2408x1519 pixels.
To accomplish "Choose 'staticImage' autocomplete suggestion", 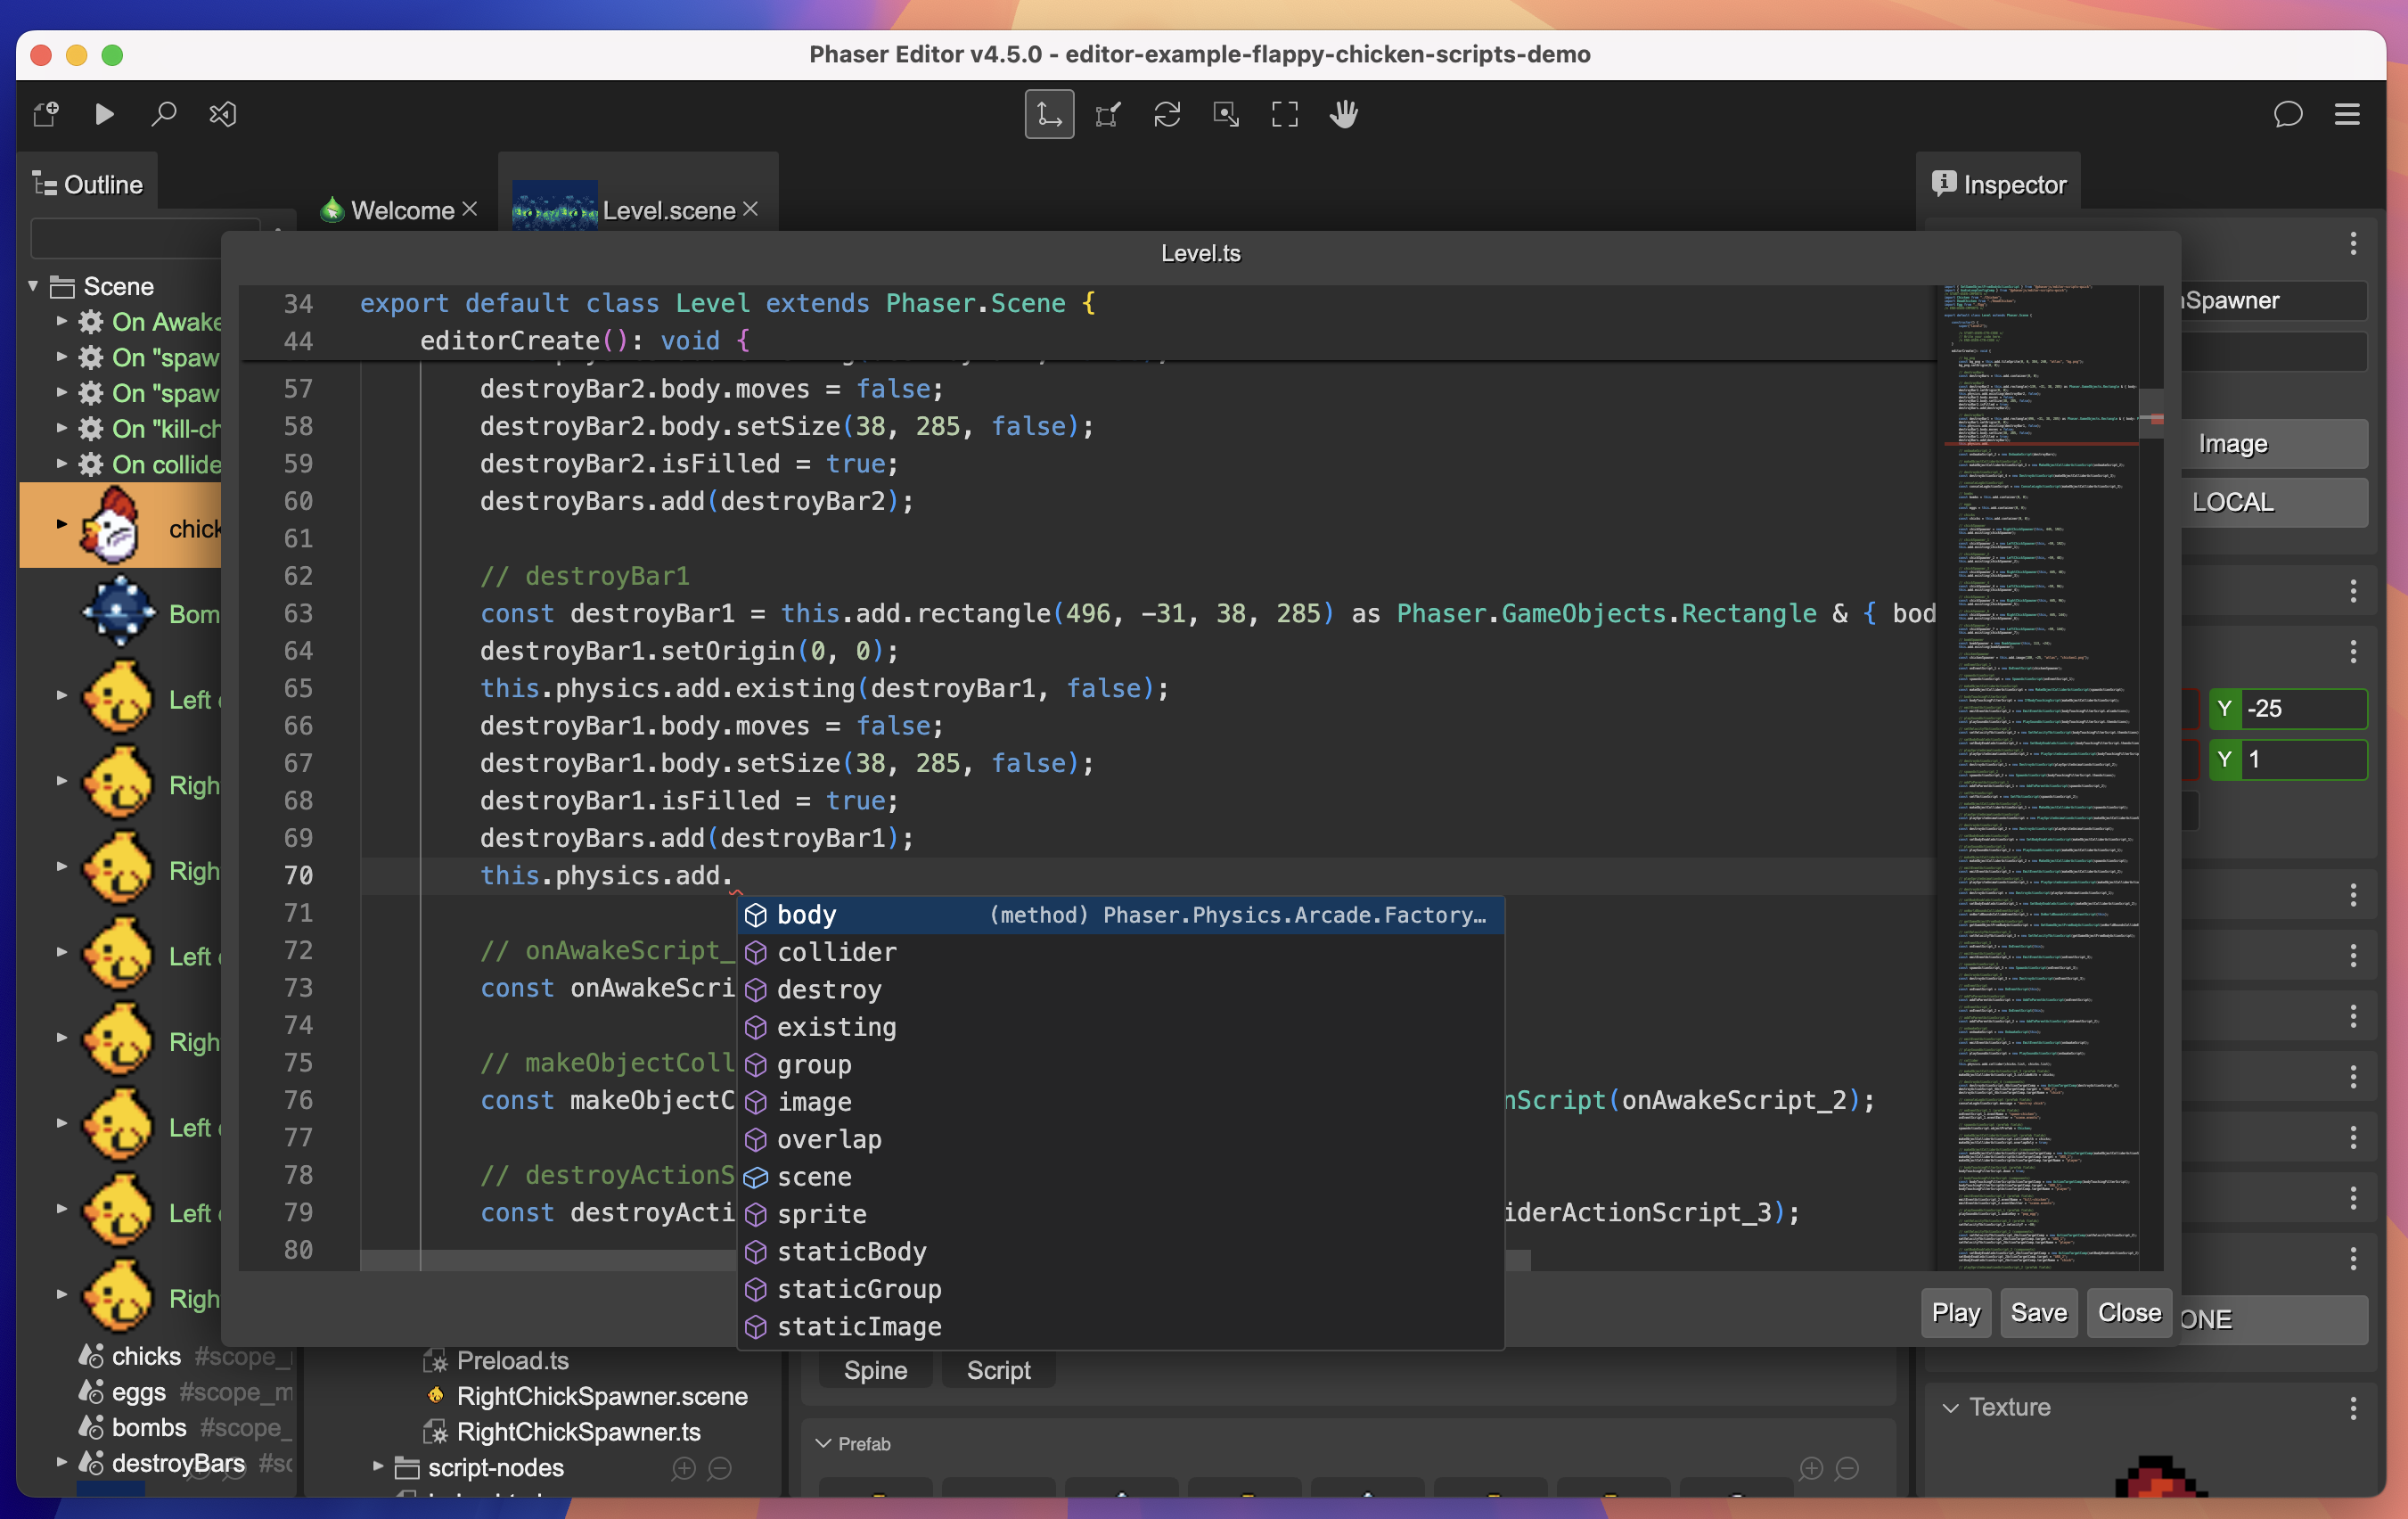I will (x=1120, y=1327).
